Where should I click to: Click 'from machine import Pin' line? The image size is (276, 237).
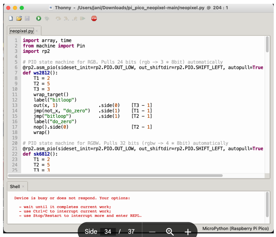tap(54, 46)
